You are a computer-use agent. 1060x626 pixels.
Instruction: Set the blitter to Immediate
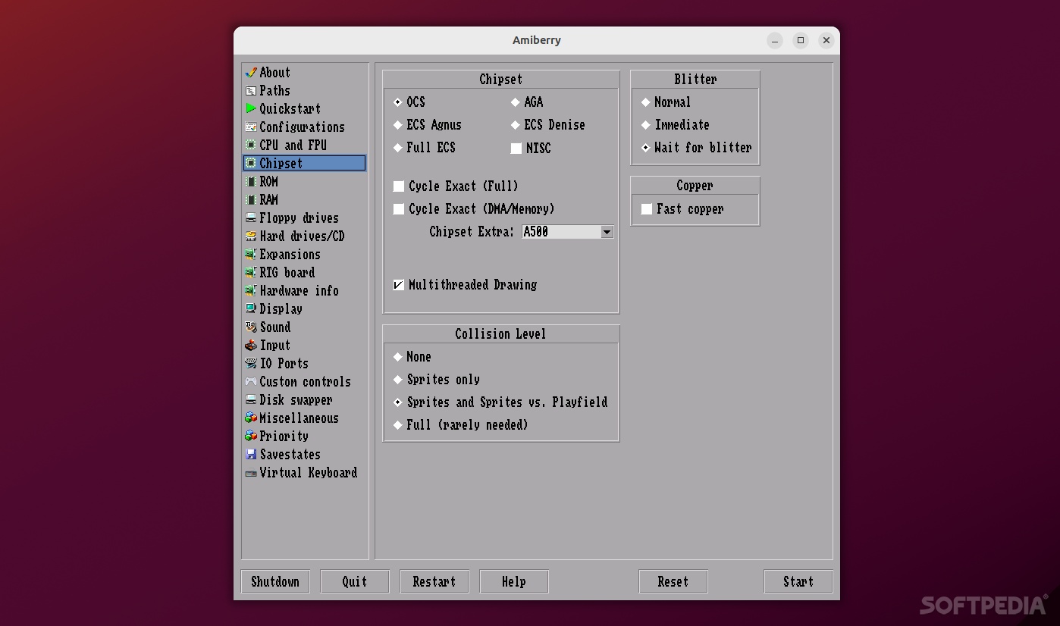pos(646,125)
